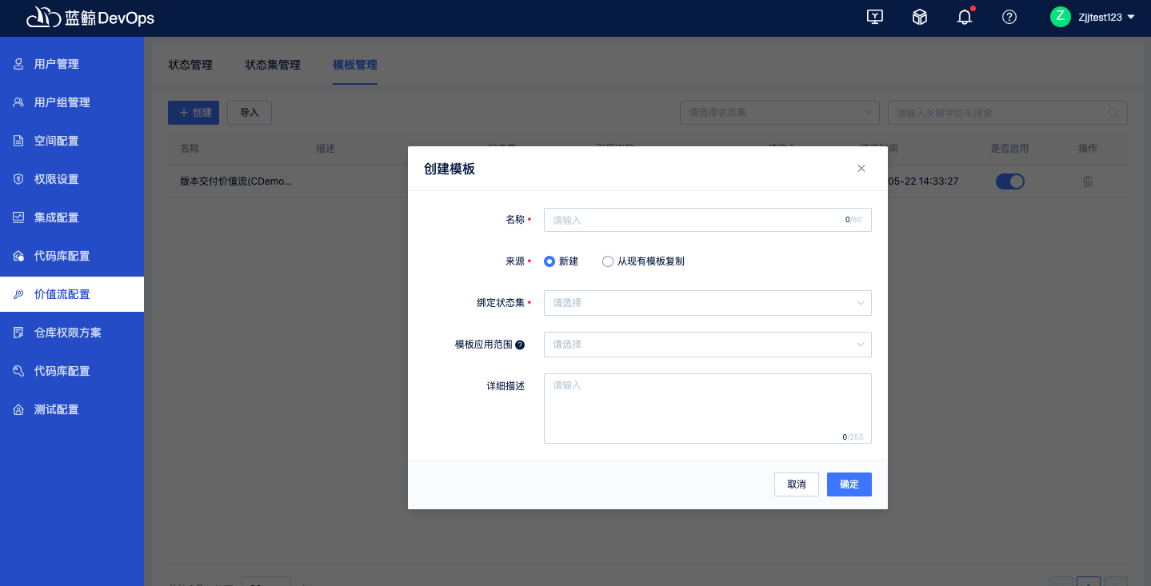Click the 取消 cancel button

[x=797, y=484]
